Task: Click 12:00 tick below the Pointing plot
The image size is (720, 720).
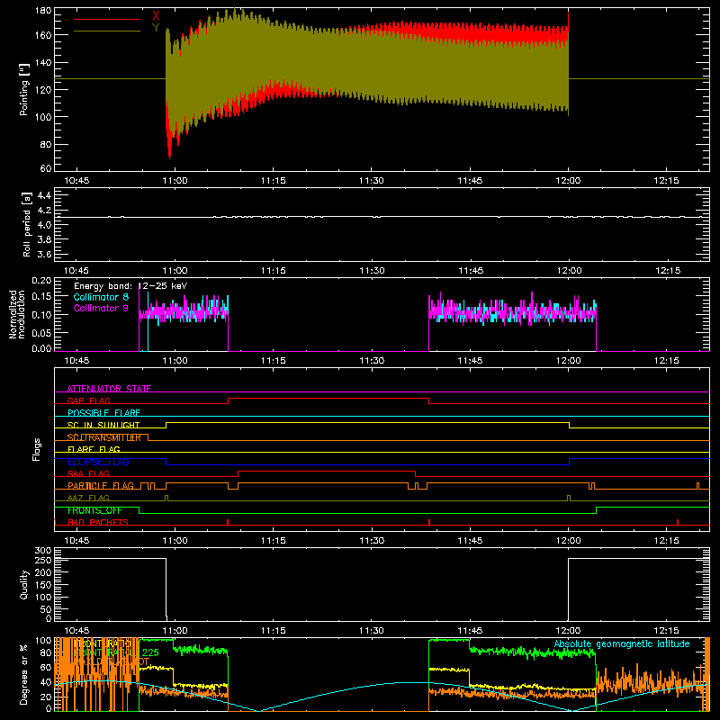Action: (569, 181)
